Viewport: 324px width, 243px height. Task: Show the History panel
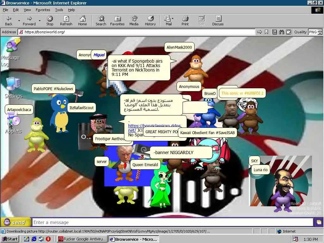[x=150, y=21]
